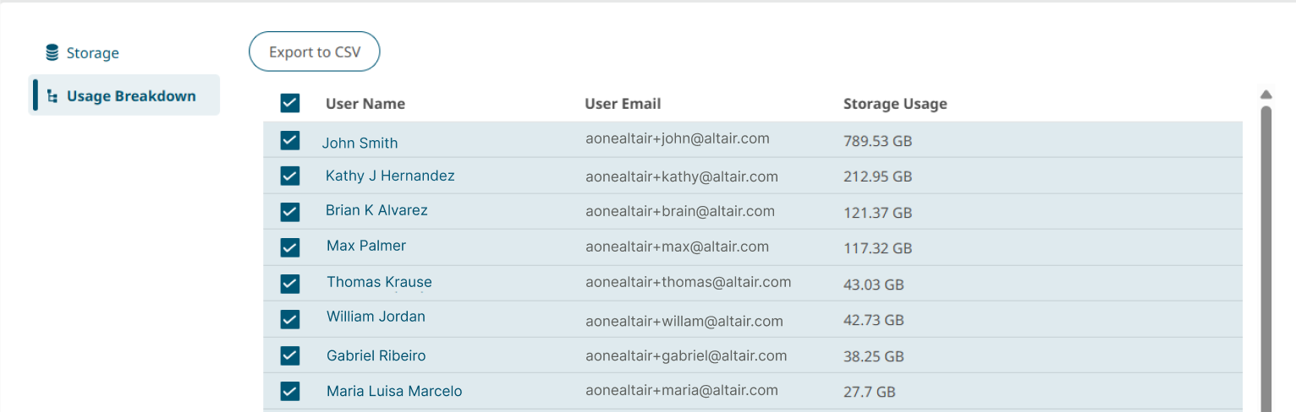This screenshot has height=412, width=1296.
Task: Sort by the Storage Usage column header
Action: pyautogui.click(x=895, y=104)
